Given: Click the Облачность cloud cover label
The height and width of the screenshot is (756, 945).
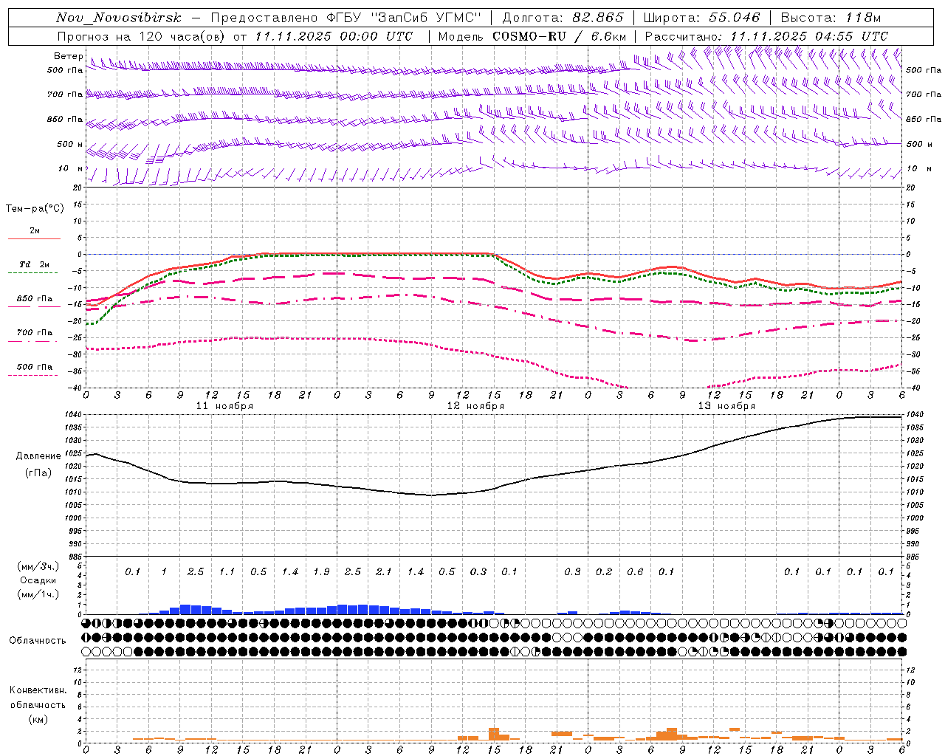Looking at the screenshot, I should [38, 641].
